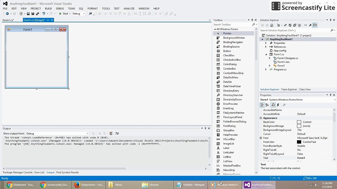This screenshot has width=337, height=189.
Task: Switch to the Form1.cs code tab
Action: (8, 20)
